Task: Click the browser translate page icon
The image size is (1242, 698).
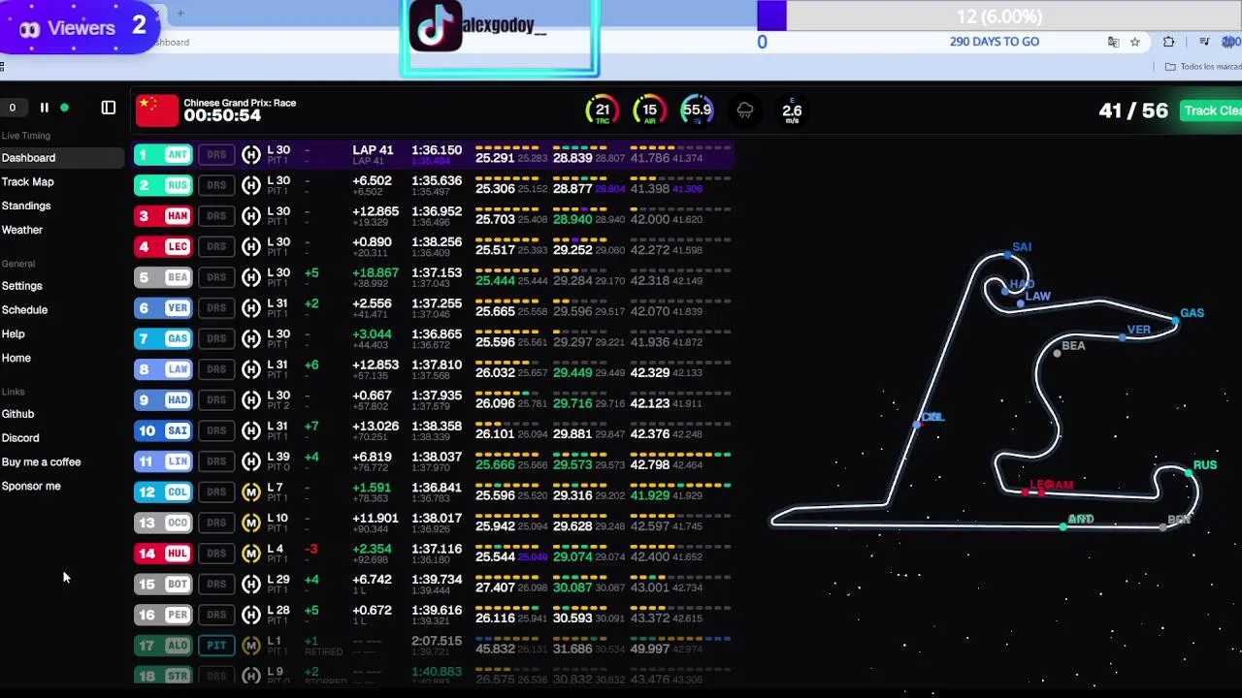Action: point(1113,42)
